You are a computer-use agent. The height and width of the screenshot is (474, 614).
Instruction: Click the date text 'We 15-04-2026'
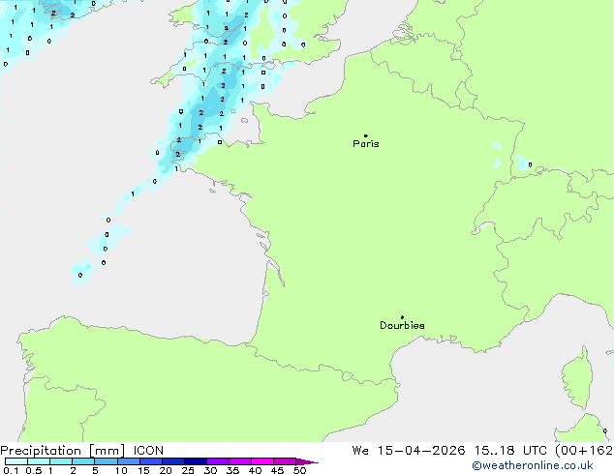(409, 451)
